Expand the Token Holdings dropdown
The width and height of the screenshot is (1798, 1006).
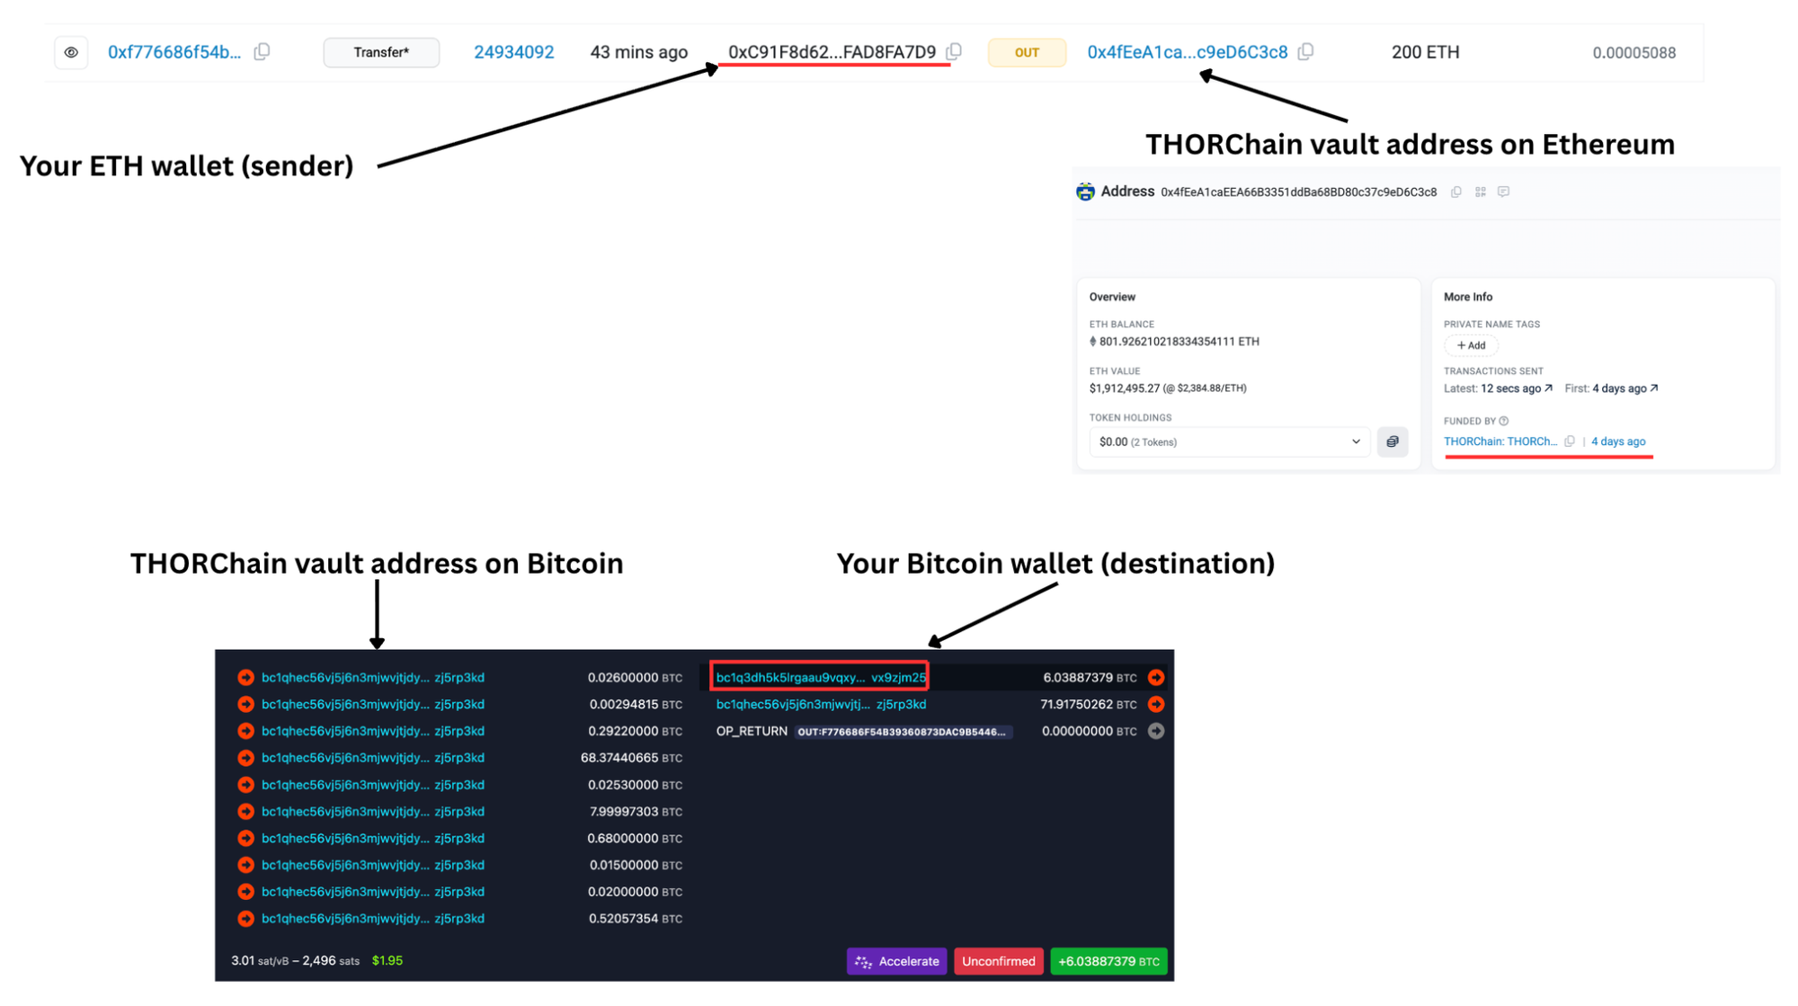coord(1230,441)
